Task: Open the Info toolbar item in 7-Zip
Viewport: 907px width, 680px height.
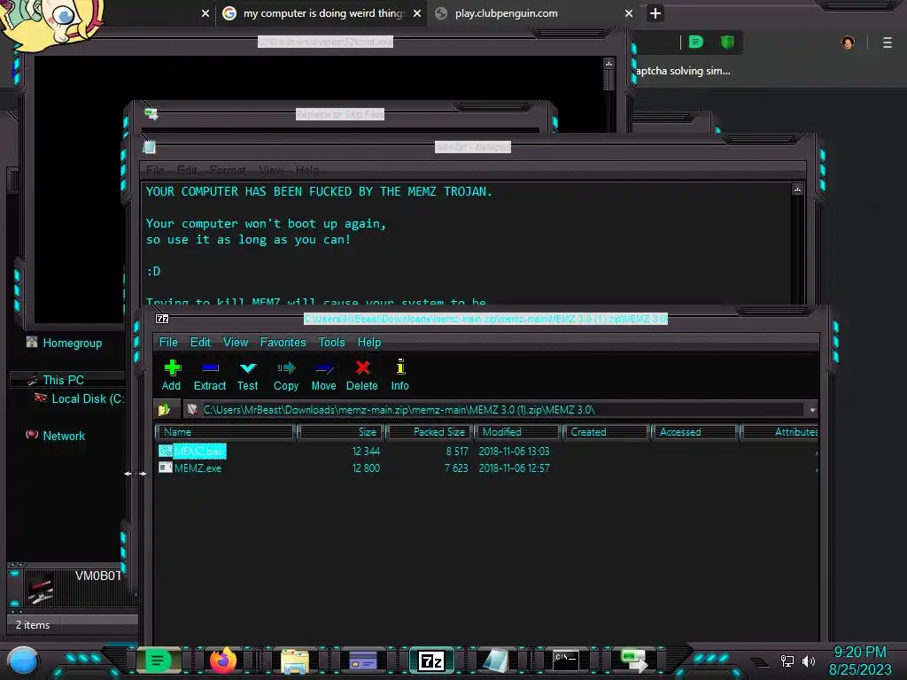Action: (399, 375)
